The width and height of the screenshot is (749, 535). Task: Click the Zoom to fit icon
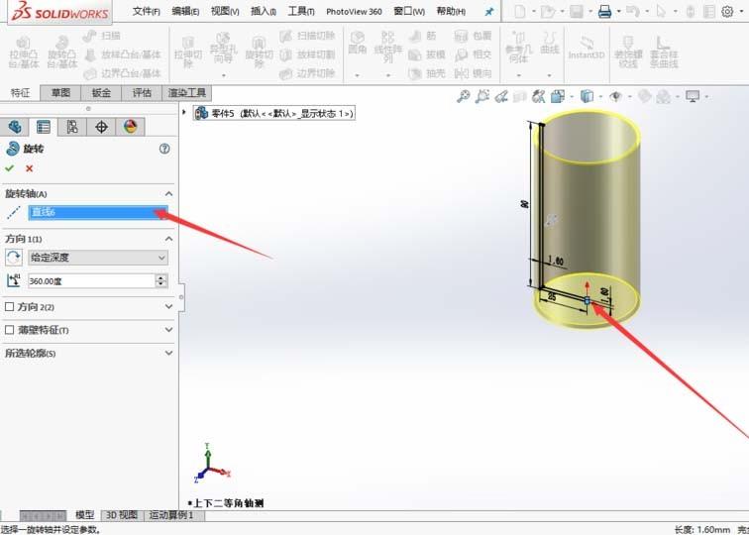(463, 96)
